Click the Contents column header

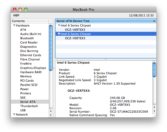(x=30, y=21)
